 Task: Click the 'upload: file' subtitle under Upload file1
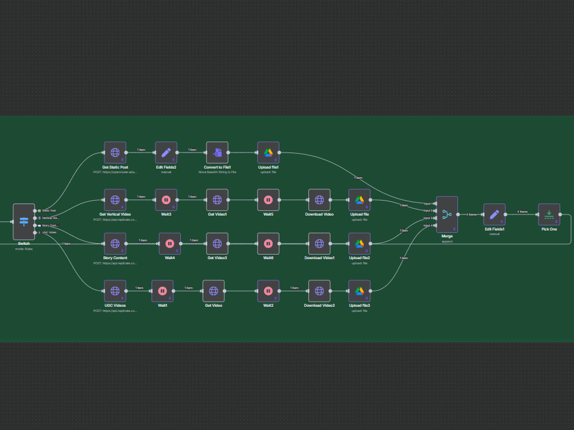click(268, 172)
